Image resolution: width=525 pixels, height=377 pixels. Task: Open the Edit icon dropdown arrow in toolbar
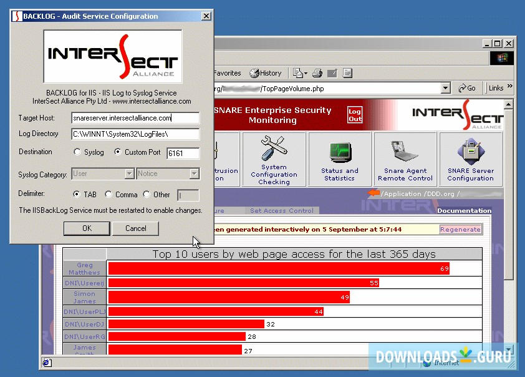[x=306, y=74]
